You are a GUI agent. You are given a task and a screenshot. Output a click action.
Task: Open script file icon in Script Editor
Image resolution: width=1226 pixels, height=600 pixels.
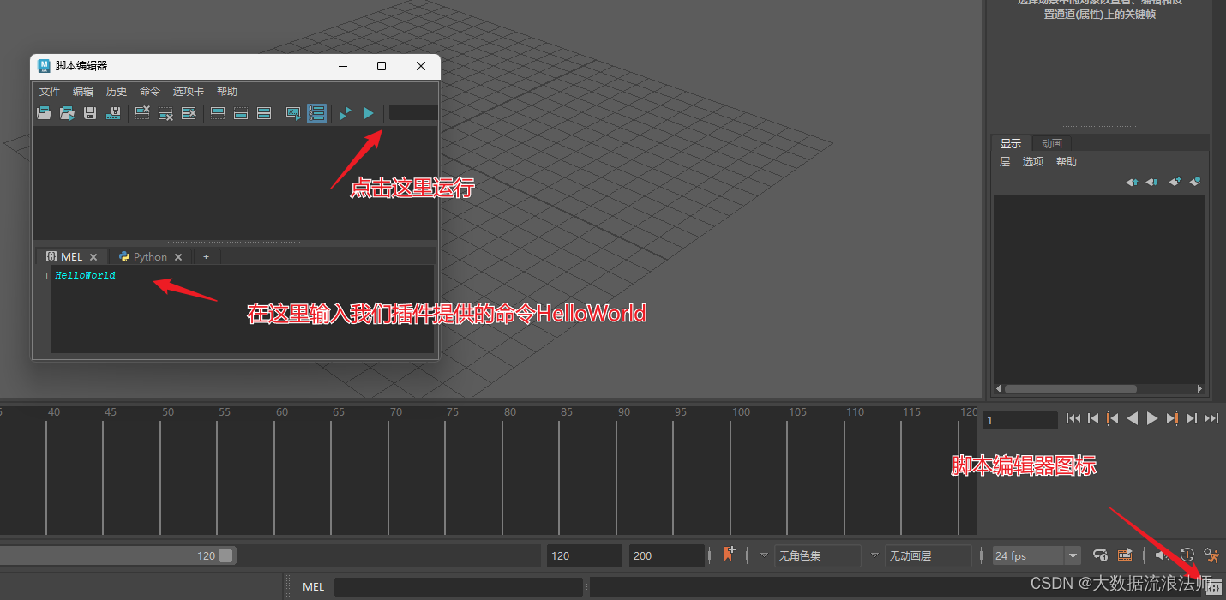click(x=44, y=113)
